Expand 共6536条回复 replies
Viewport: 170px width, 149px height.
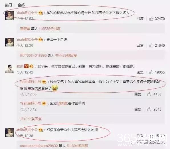(50, 29)
